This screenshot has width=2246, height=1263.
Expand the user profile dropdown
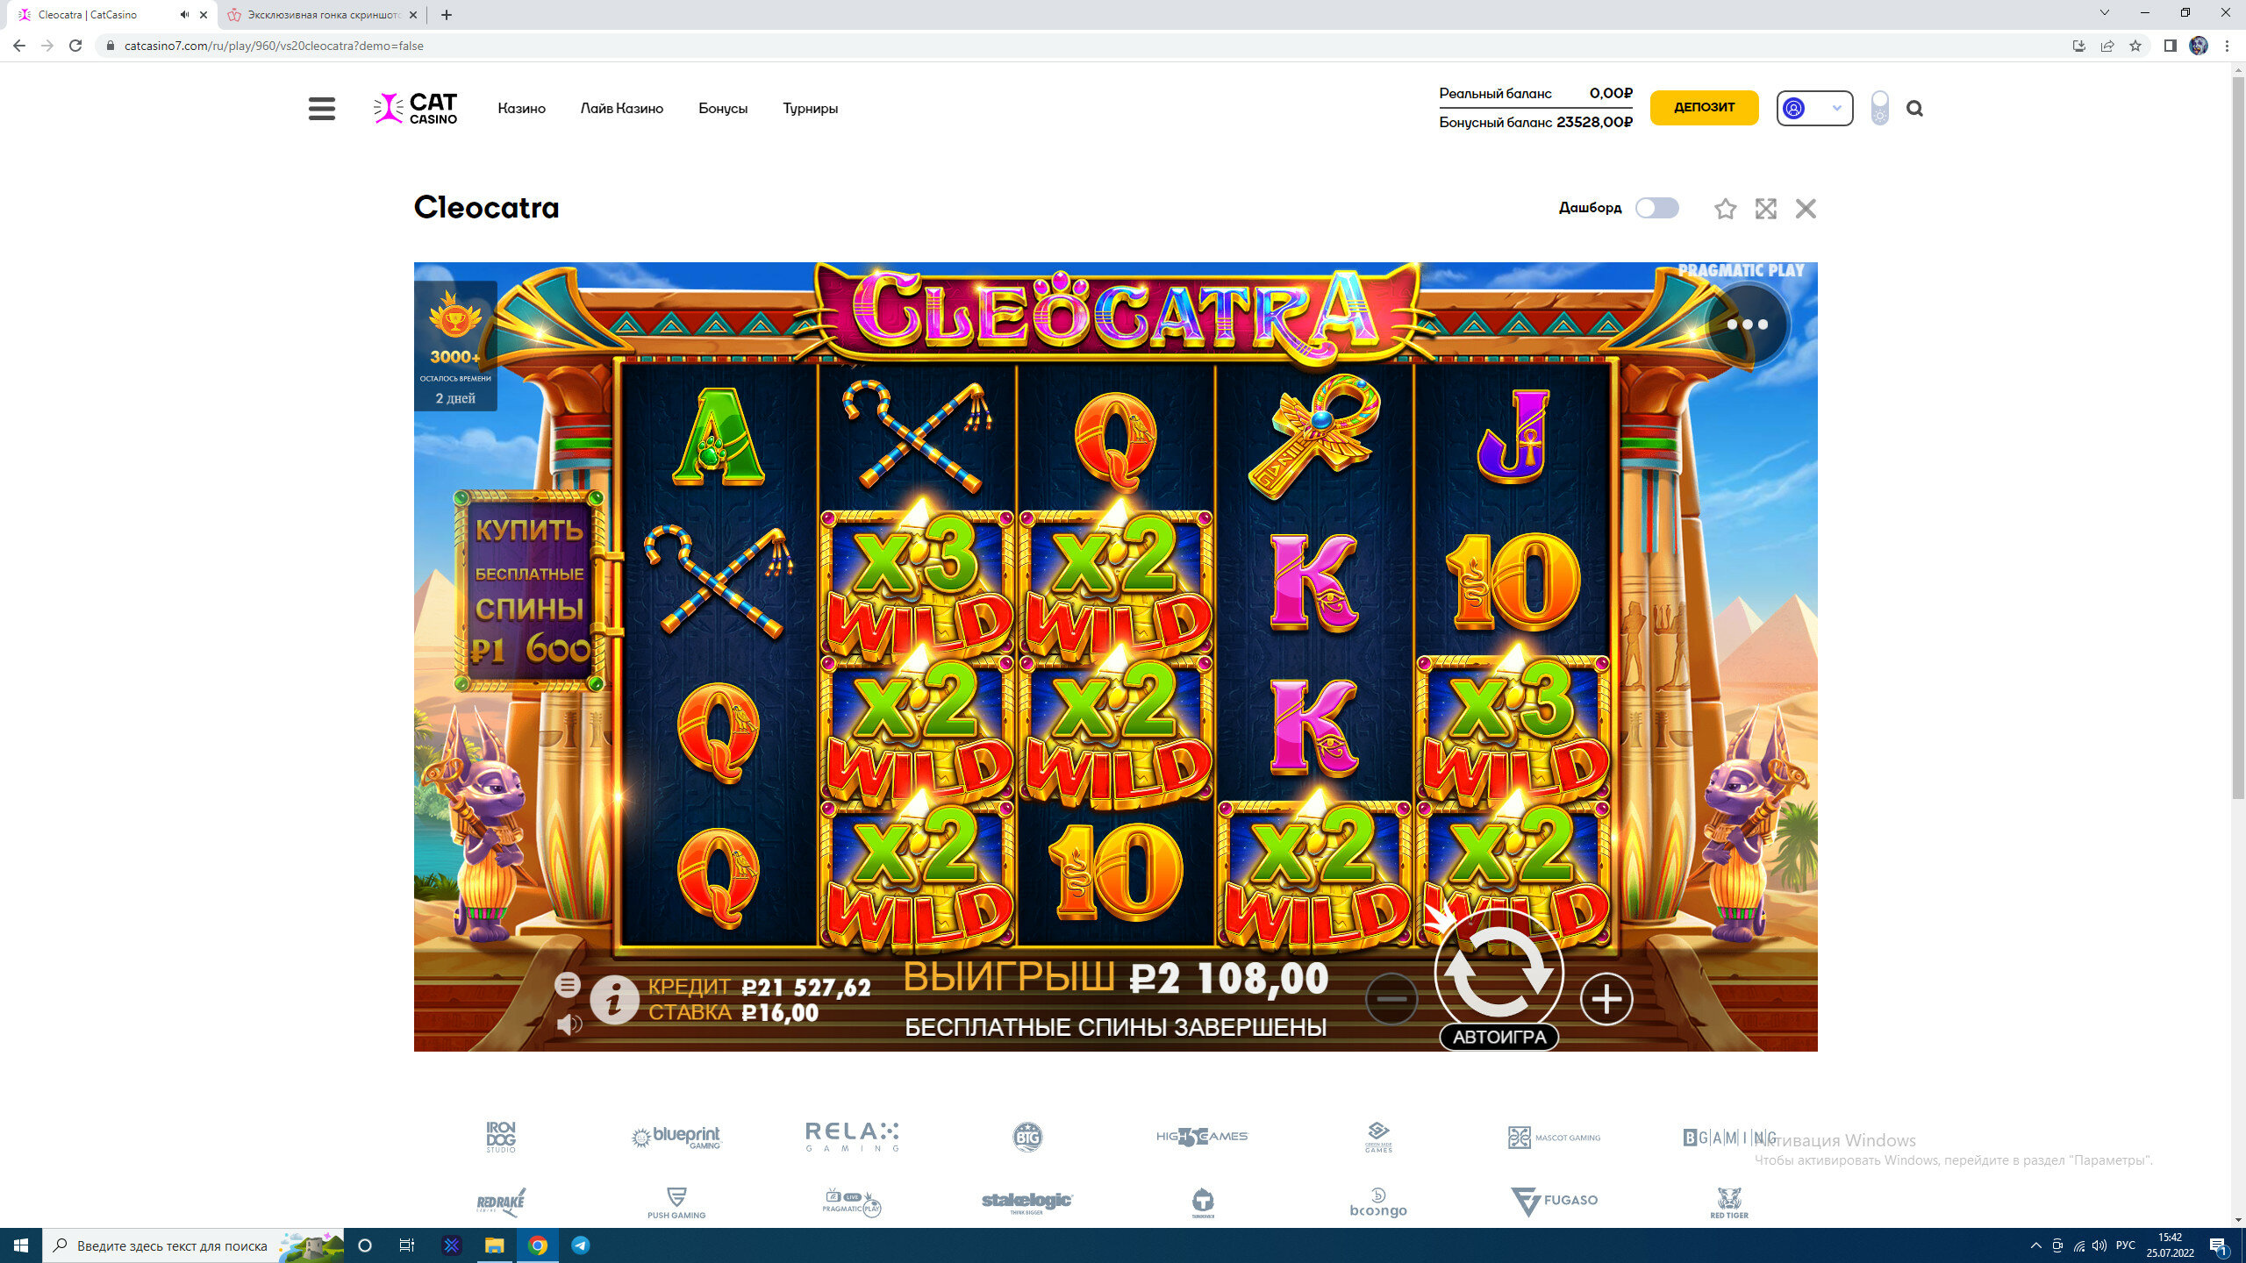point(1814,109)
